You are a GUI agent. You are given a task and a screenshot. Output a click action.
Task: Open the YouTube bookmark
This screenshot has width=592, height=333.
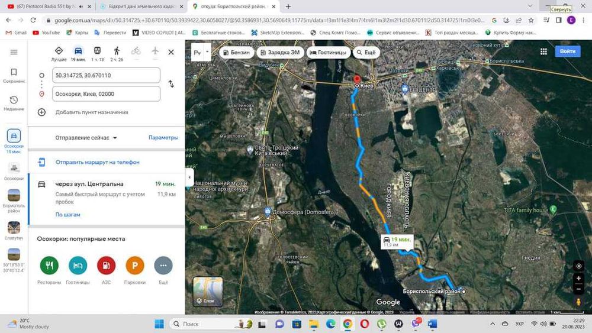pyautogui.click(x=46, y=33)
